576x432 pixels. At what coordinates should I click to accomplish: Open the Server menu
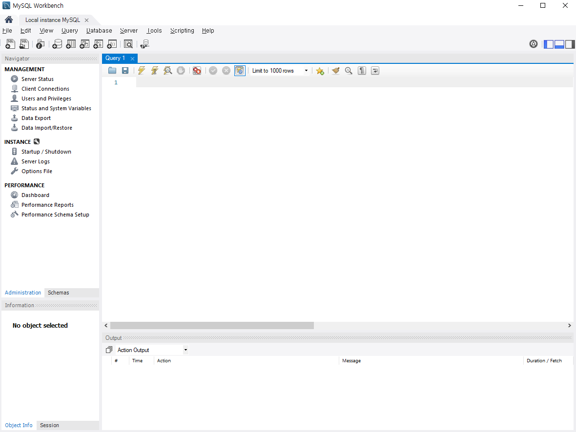(x=128, y=30)
